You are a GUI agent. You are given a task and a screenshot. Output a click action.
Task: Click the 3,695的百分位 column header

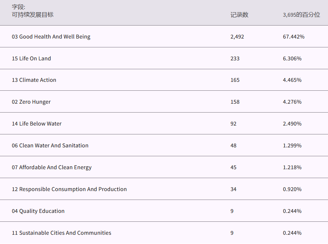301,15
